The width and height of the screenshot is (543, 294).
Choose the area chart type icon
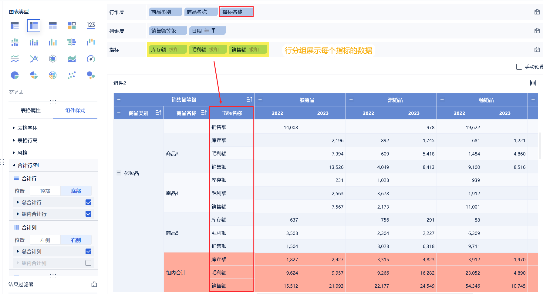click(x=72, y=59)
